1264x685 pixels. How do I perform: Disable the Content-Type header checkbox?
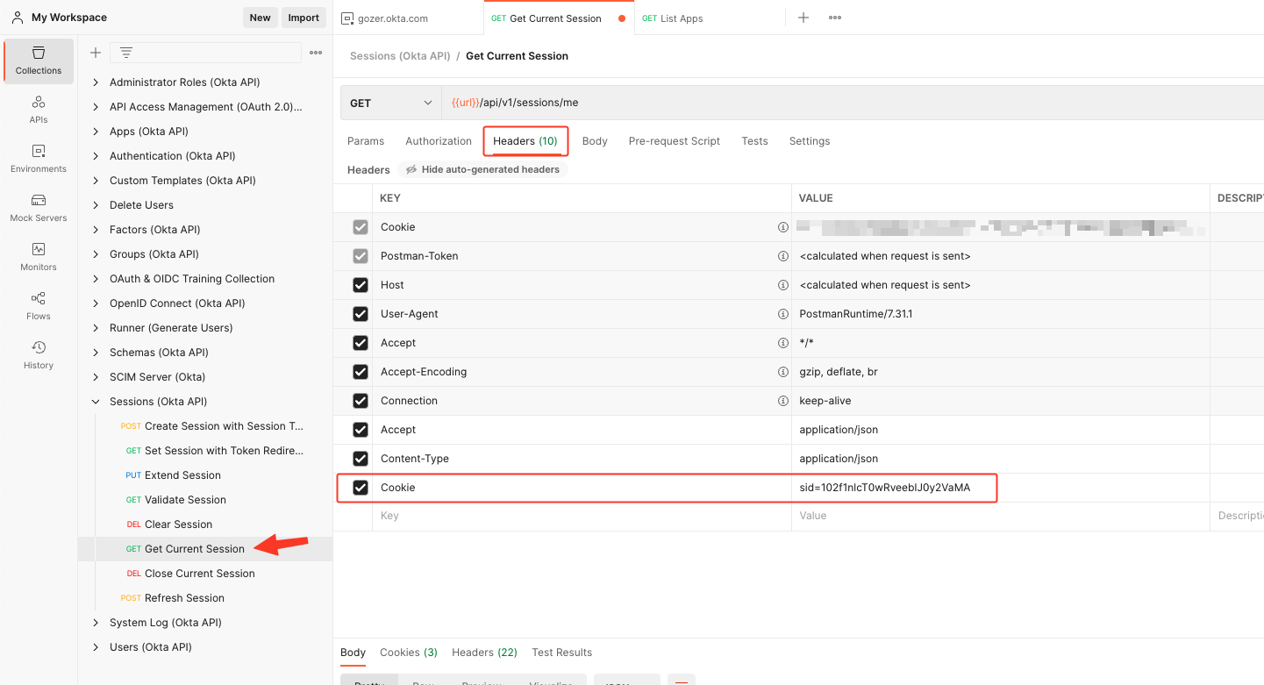[361, 459]
